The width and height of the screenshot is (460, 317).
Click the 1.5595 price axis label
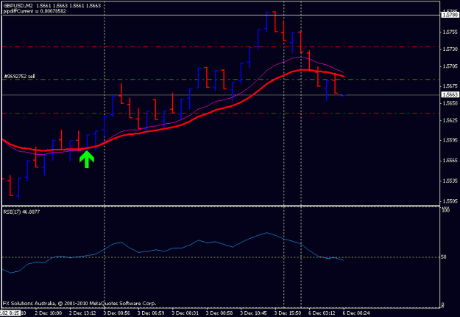450,140
